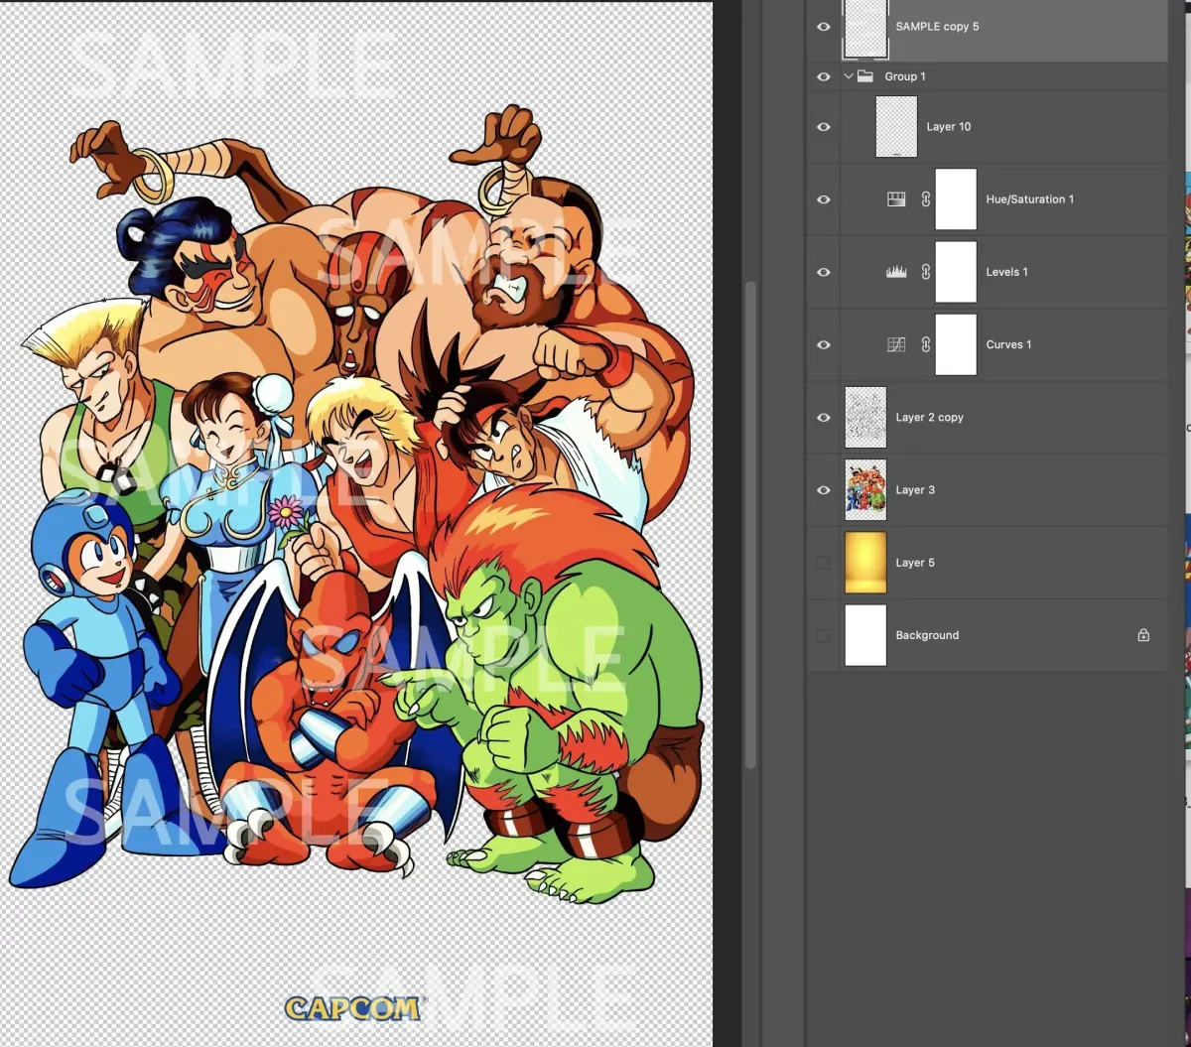Show the hidden Background layer
Viewport: 1191px width, 1047px height.
823,635
